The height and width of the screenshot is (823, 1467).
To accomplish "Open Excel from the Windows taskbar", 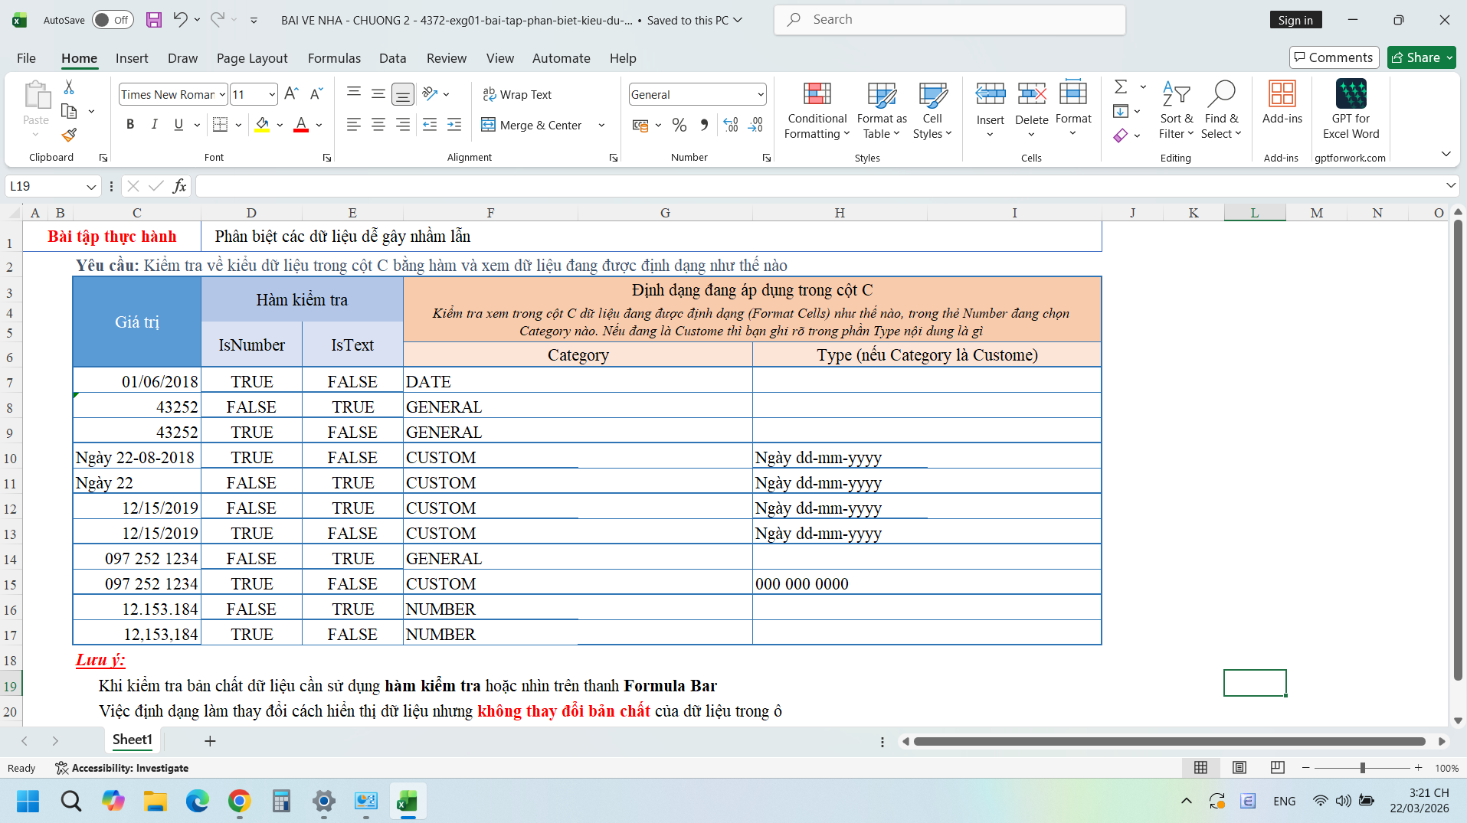I will tap(408, 802).
